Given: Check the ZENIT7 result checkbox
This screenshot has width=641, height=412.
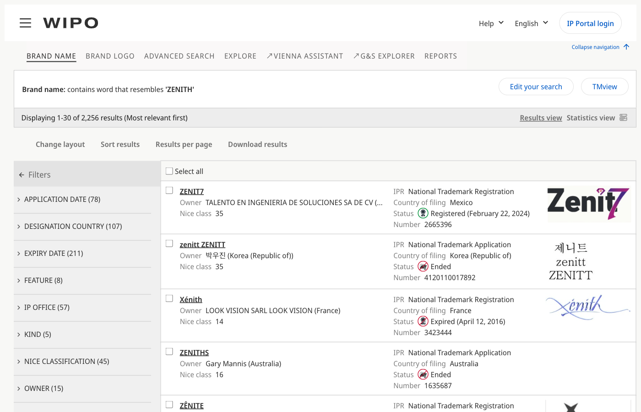Looking at the screenshot, I should click(169, 190).
